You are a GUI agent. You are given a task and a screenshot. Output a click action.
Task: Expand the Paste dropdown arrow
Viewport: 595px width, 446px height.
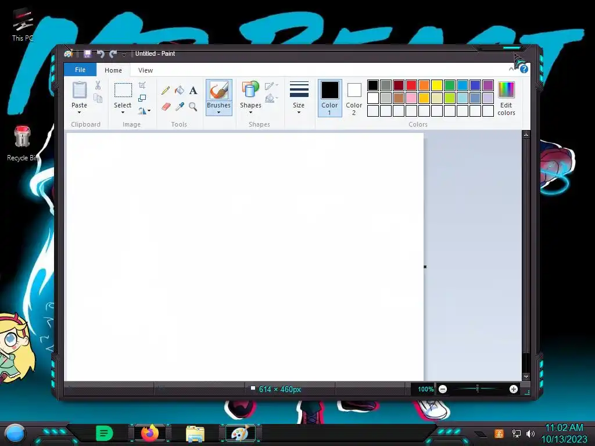[x=79, y=113]
